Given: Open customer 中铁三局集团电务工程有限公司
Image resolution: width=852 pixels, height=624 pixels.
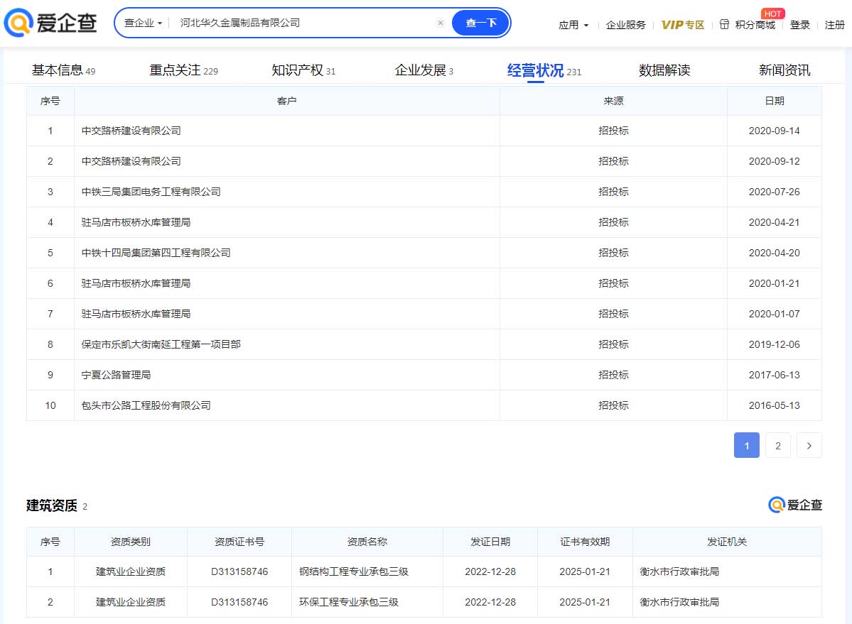Looking at the screenshot, I should point(151,192).
